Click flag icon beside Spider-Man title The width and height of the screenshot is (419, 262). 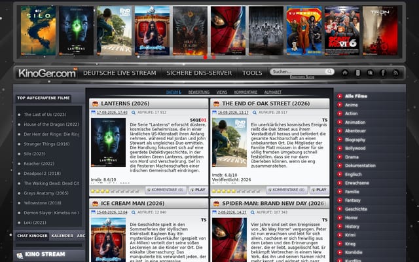coord(216,204)
